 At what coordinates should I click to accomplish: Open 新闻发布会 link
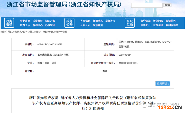(172, 25)
